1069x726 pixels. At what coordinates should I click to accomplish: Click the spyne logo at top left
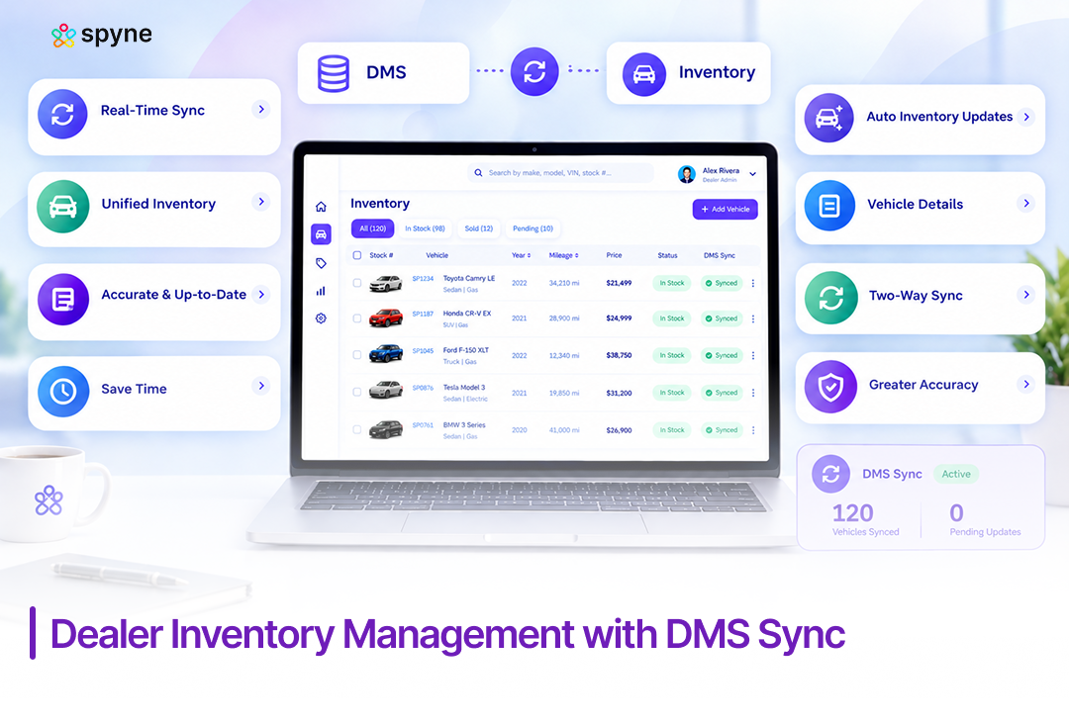coord(102,35)
